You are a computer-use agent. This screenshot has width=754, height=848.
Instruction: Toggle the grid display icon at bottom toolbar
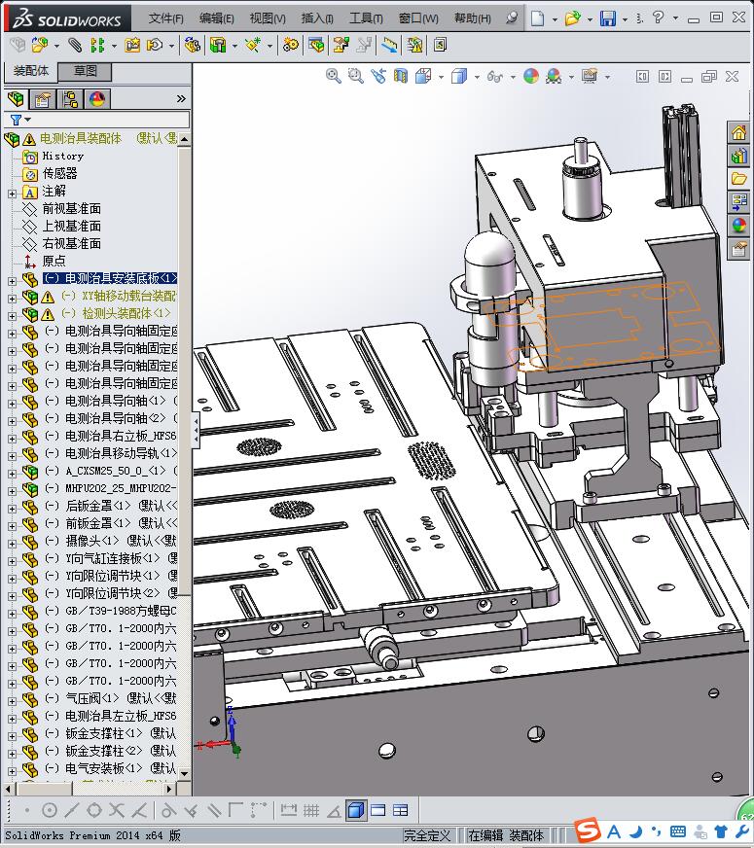(311, 810)
